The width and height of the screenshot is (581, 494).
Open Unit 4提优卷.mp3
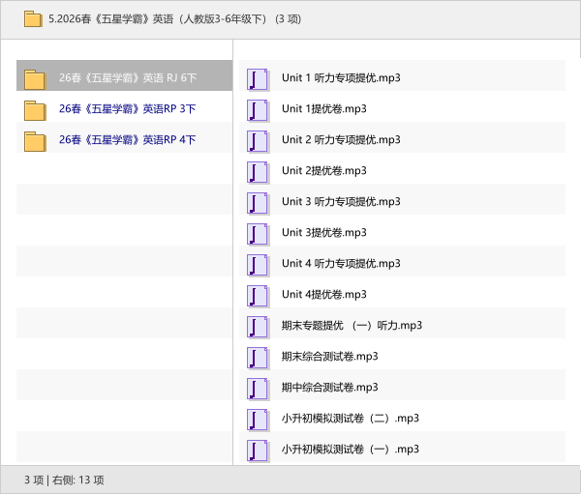[323, 295]
